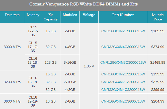167x109 pixels.
Task: Select the 128 GB kit capacity cell
Action: (x=50, y=62)
